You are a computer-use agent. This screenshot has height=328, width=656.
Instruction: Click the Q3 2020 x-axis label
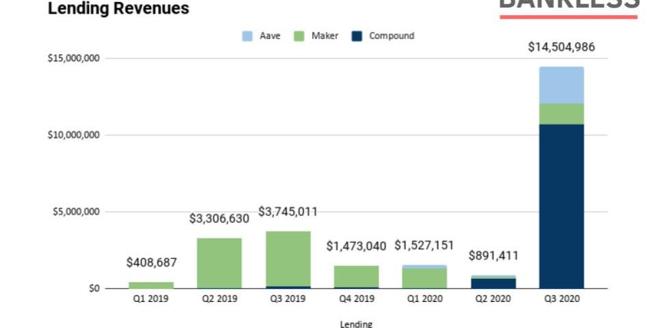(x=561, y=299)
